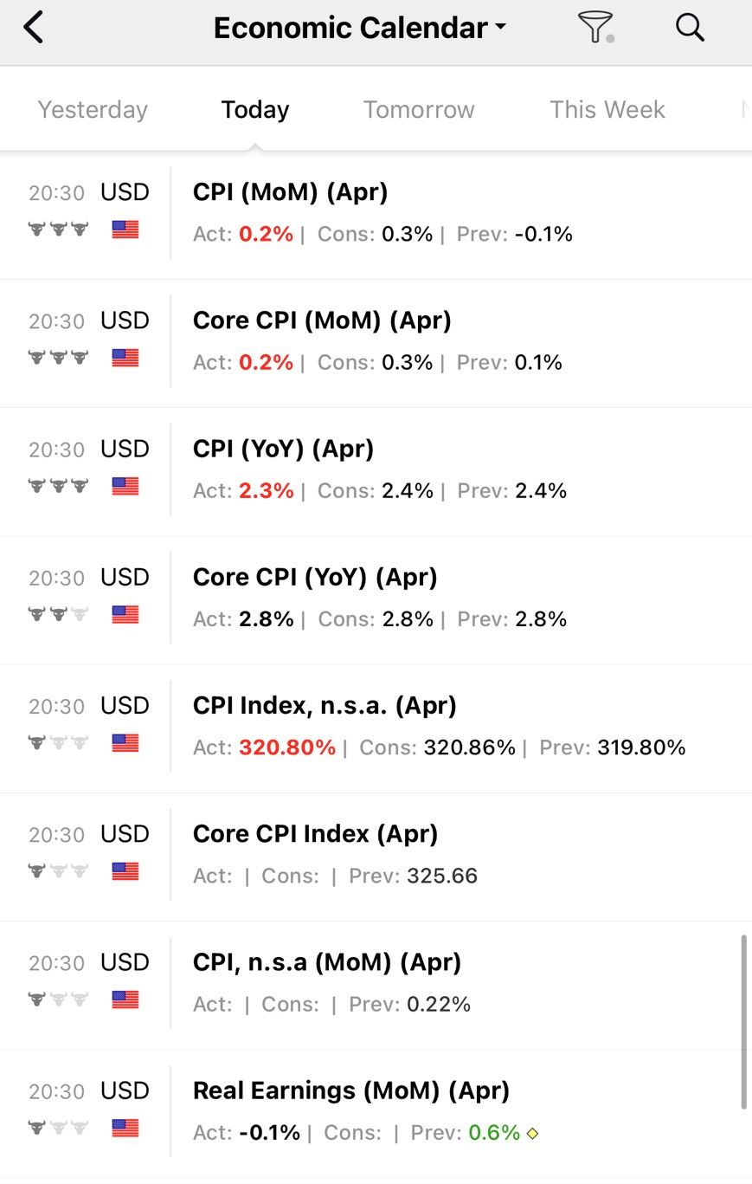
Task: Click the US flag in the CPI (YoY) row
Action: [x=125, y=486]
